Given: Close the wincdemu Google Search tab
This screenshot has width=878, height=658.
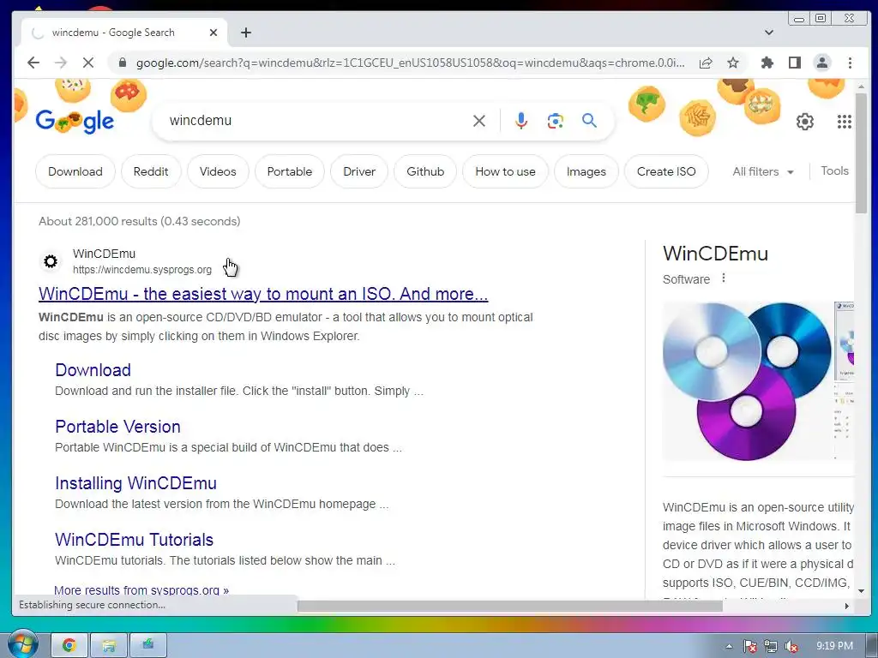Looking at the screenshot, I should point(213,33).
